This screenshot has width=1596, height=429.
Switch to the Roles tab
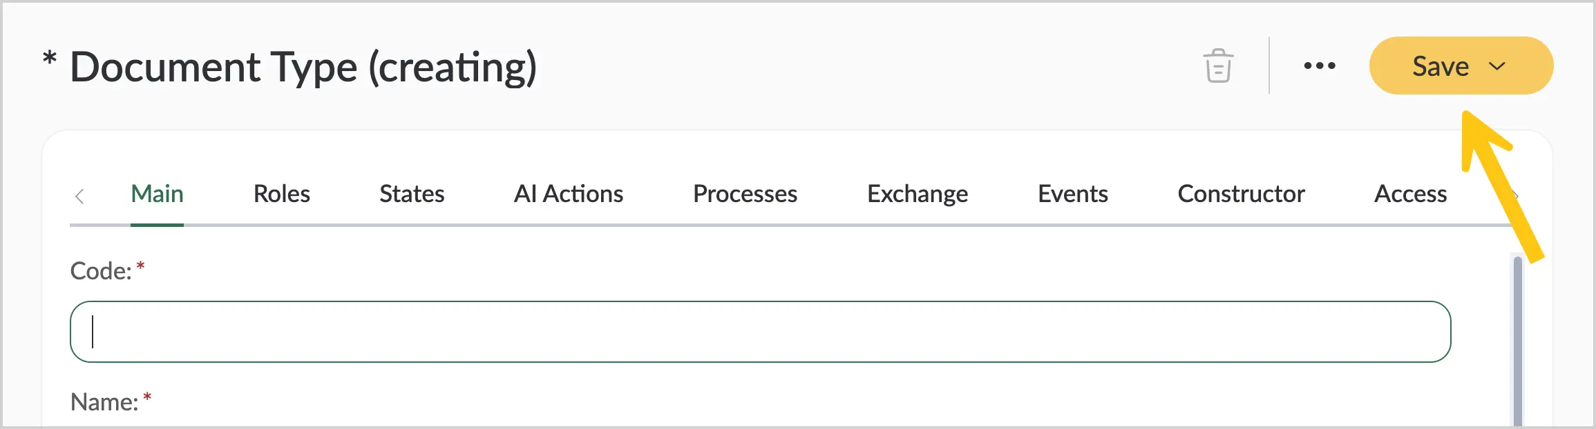282,194
